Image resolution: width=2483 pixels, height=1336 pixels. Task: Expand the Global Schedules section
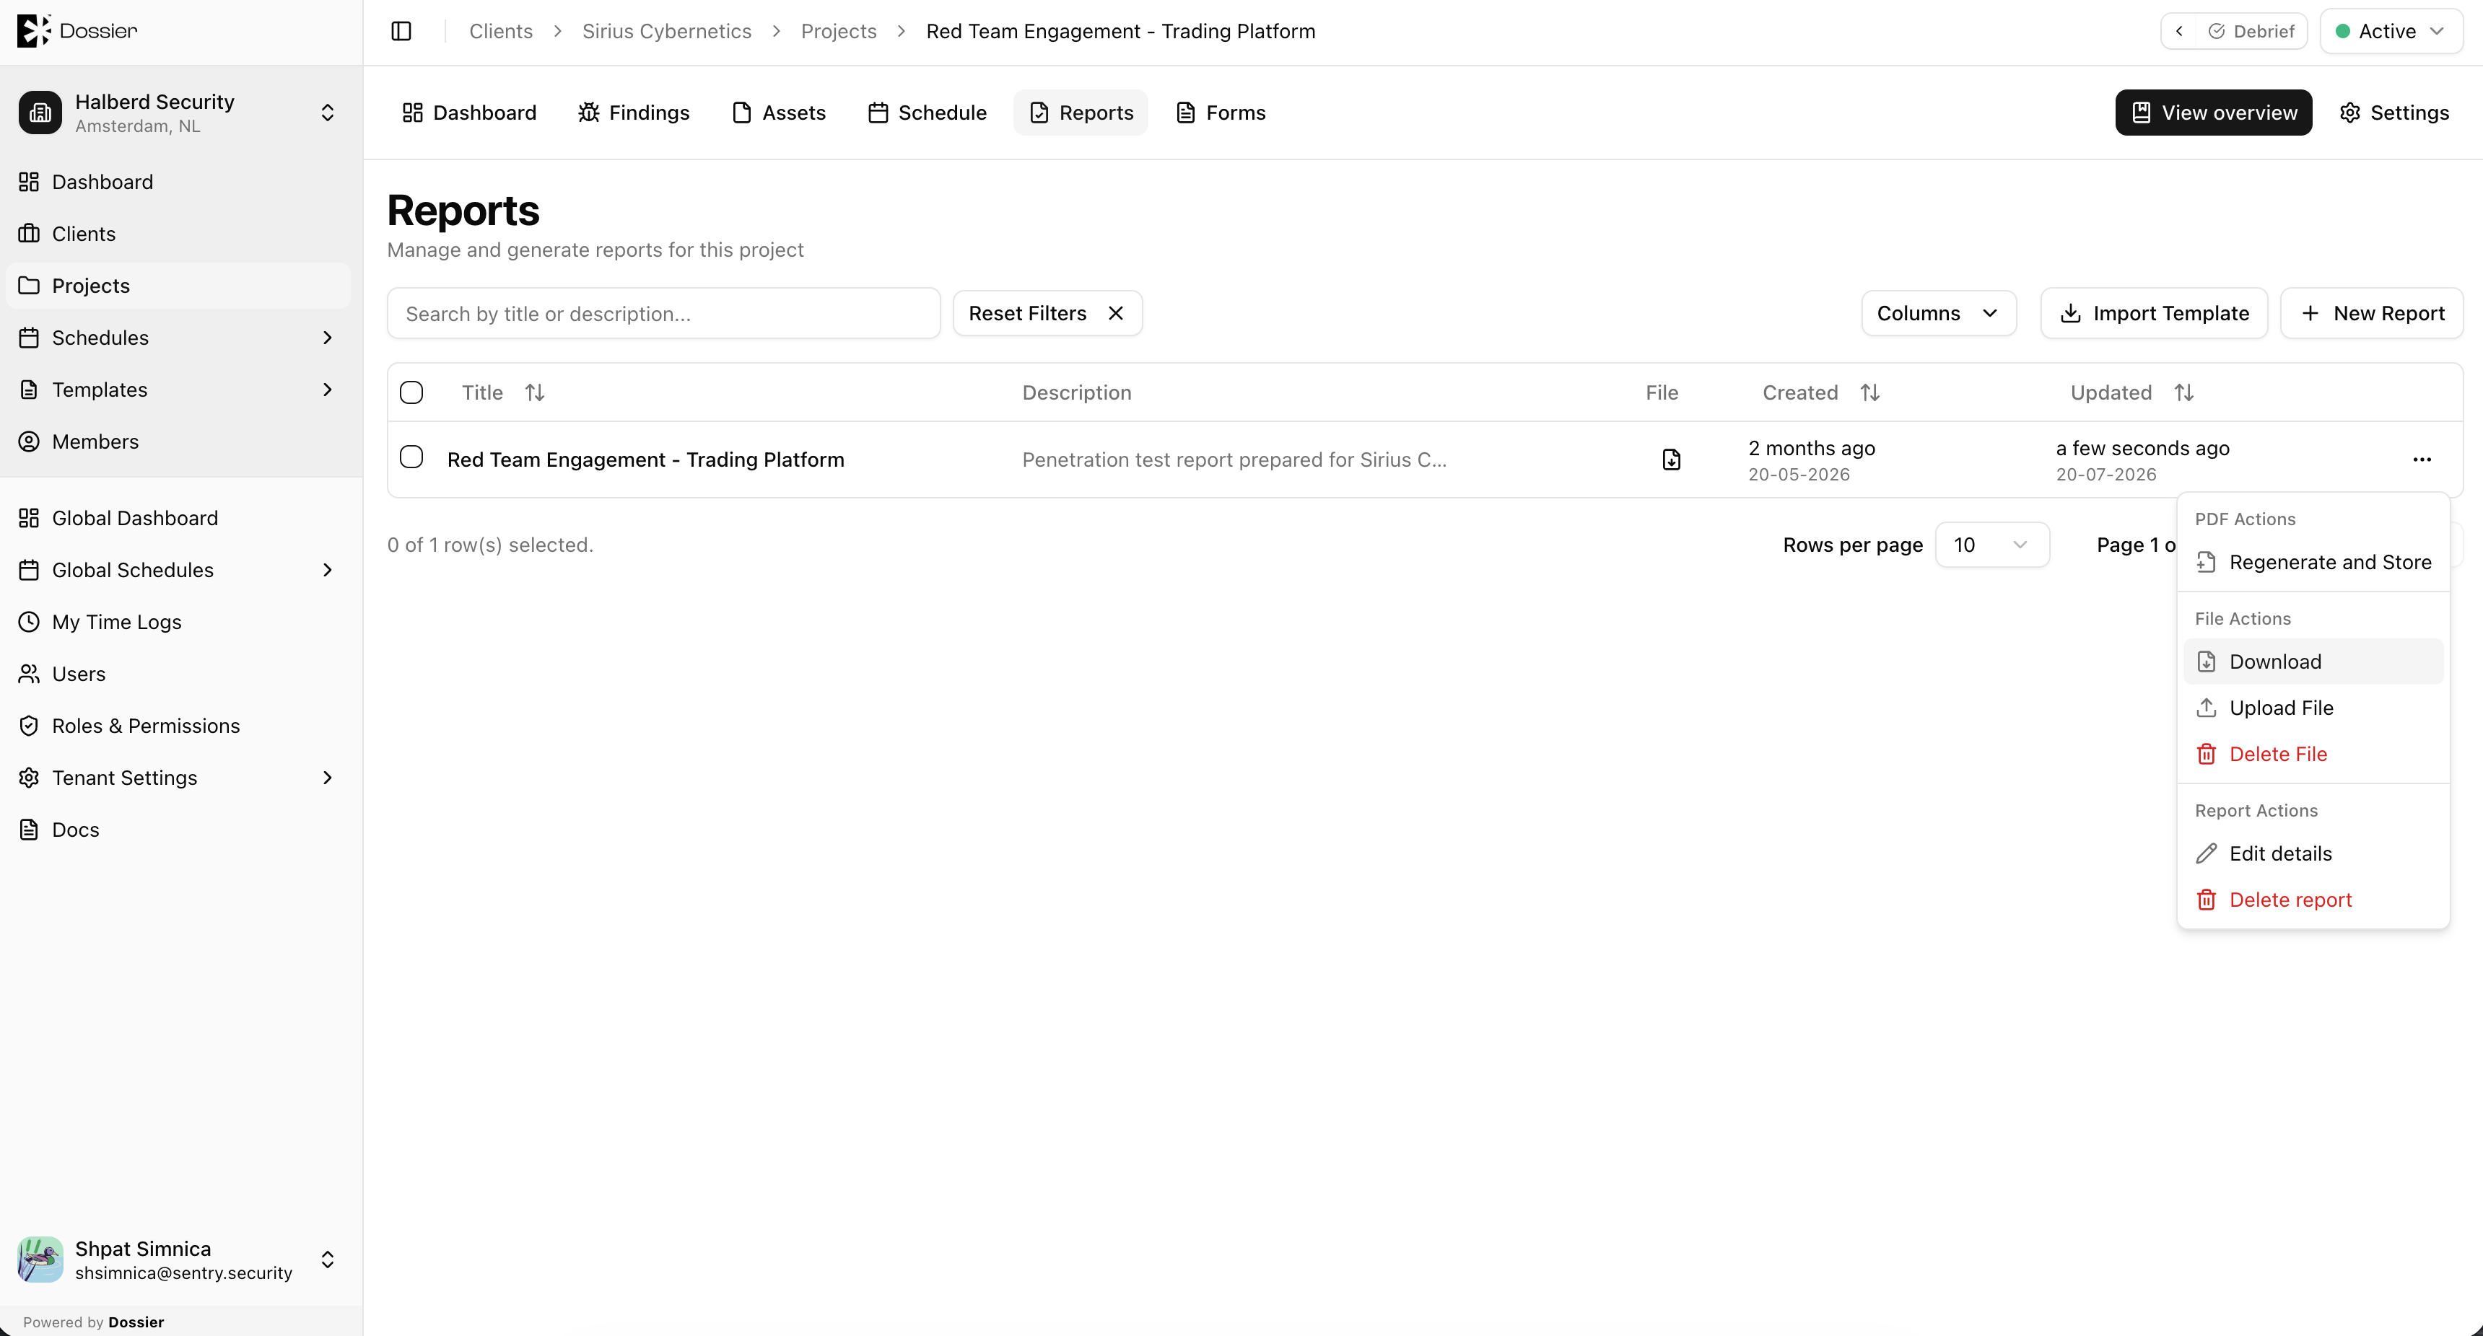pyautogui.click(x=328, y=570)
